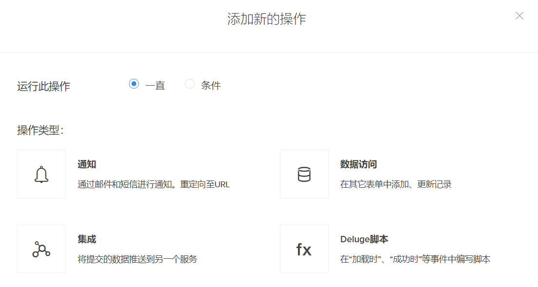This screenshot has width=538, height=287.
Task: Close the 添加新的操作 dialog
Action: [519, 16]
